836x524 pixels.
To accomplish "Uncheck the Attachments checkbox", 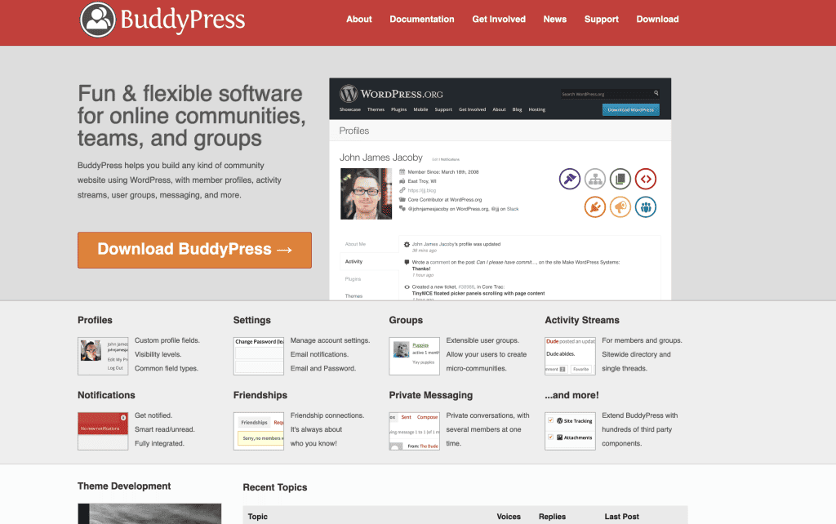I will pos(550,437).
